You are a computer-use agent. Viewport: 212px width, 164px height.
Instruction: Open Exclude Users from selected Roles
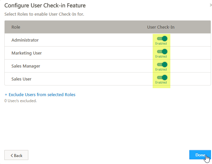[x=40, y=95]
